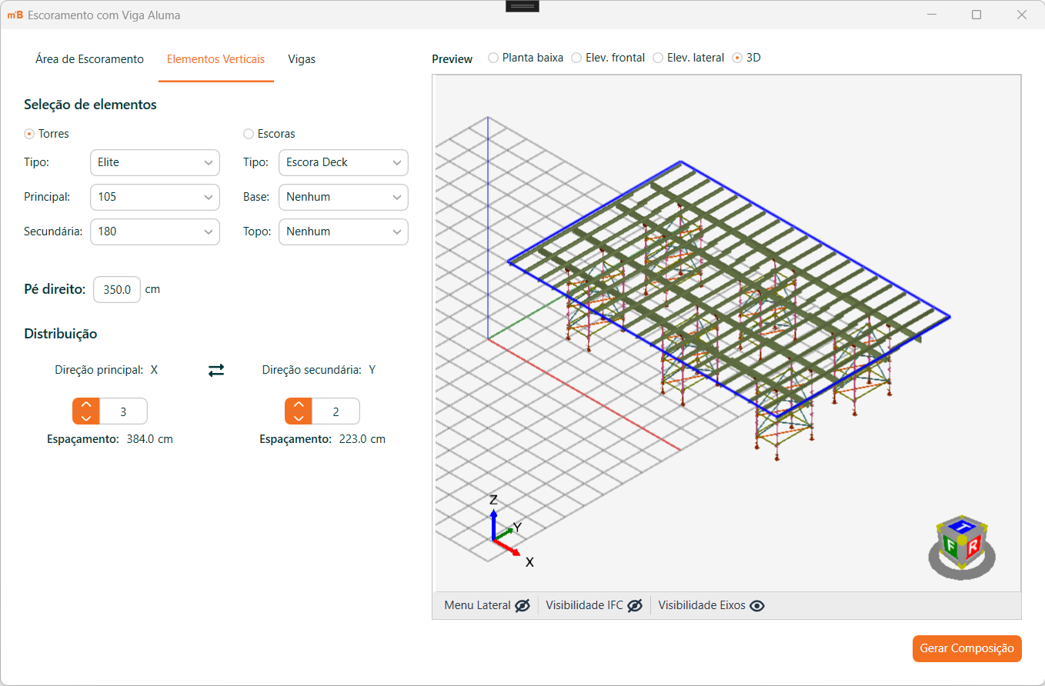Switch to Área de Escoramento tab

pyautogui.click(x=89, y=59)
